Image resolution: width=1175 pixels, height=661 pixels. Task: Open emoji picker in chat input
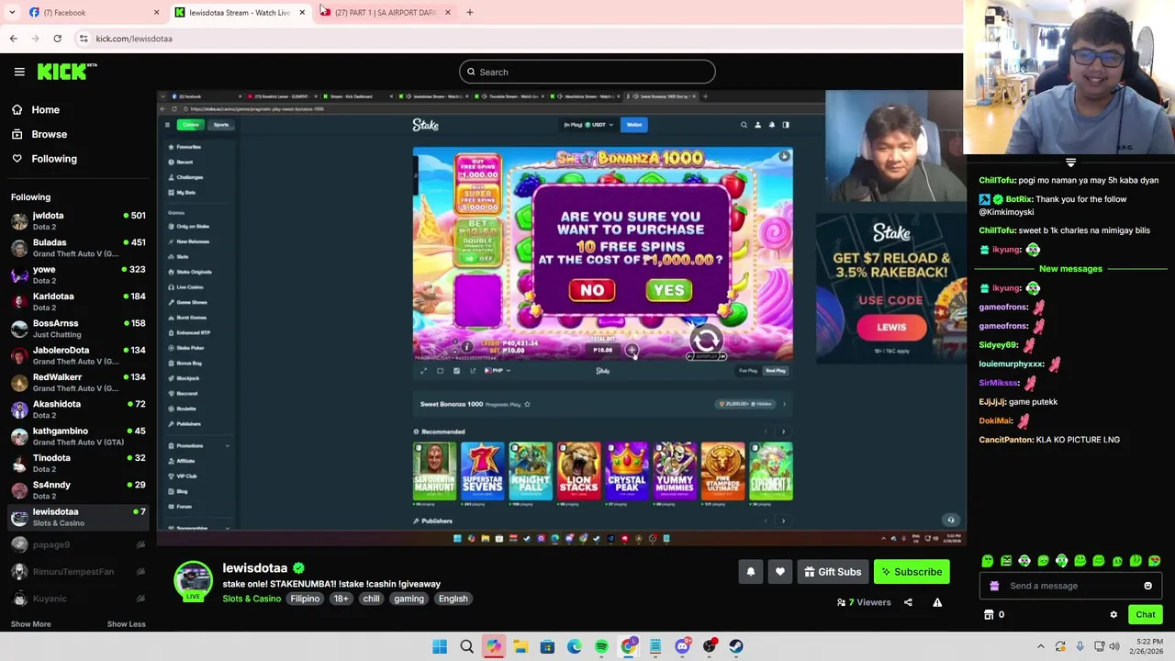point(1147,586)
